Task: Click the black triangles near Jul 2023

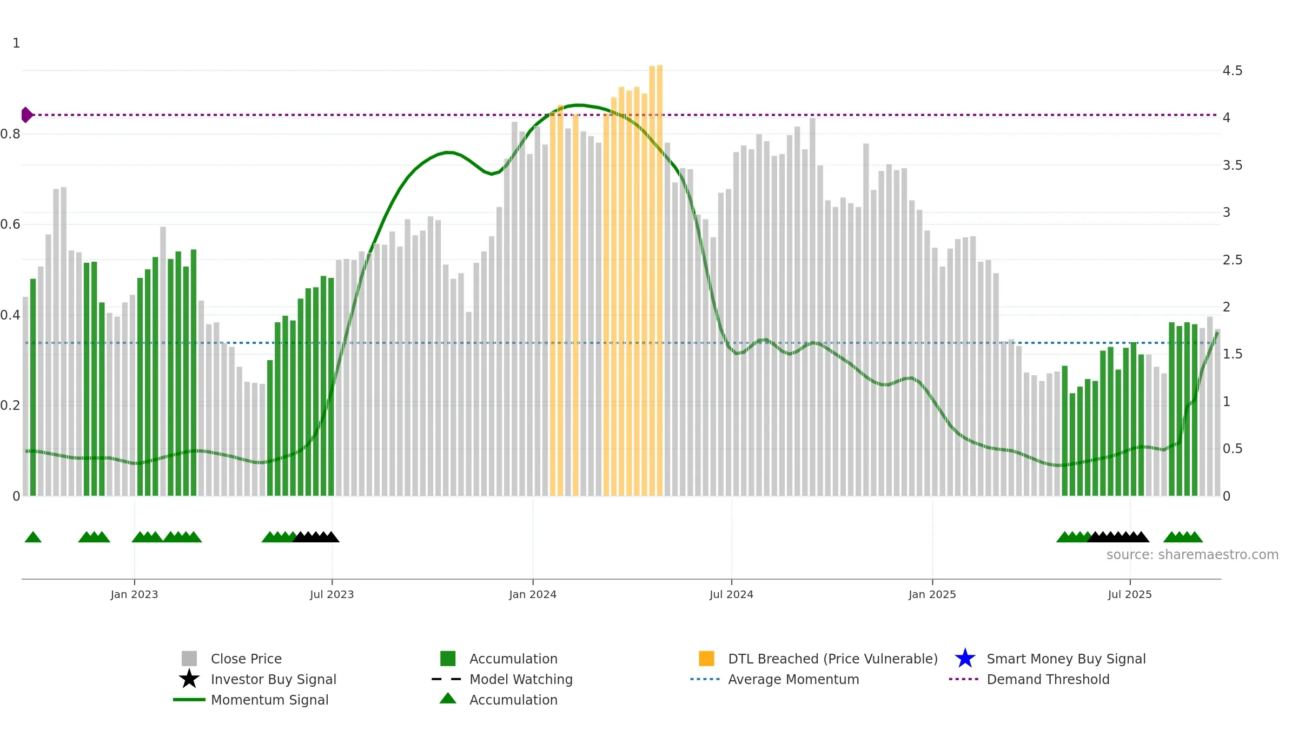Action: pyautogui.click(x=316, y=536)
